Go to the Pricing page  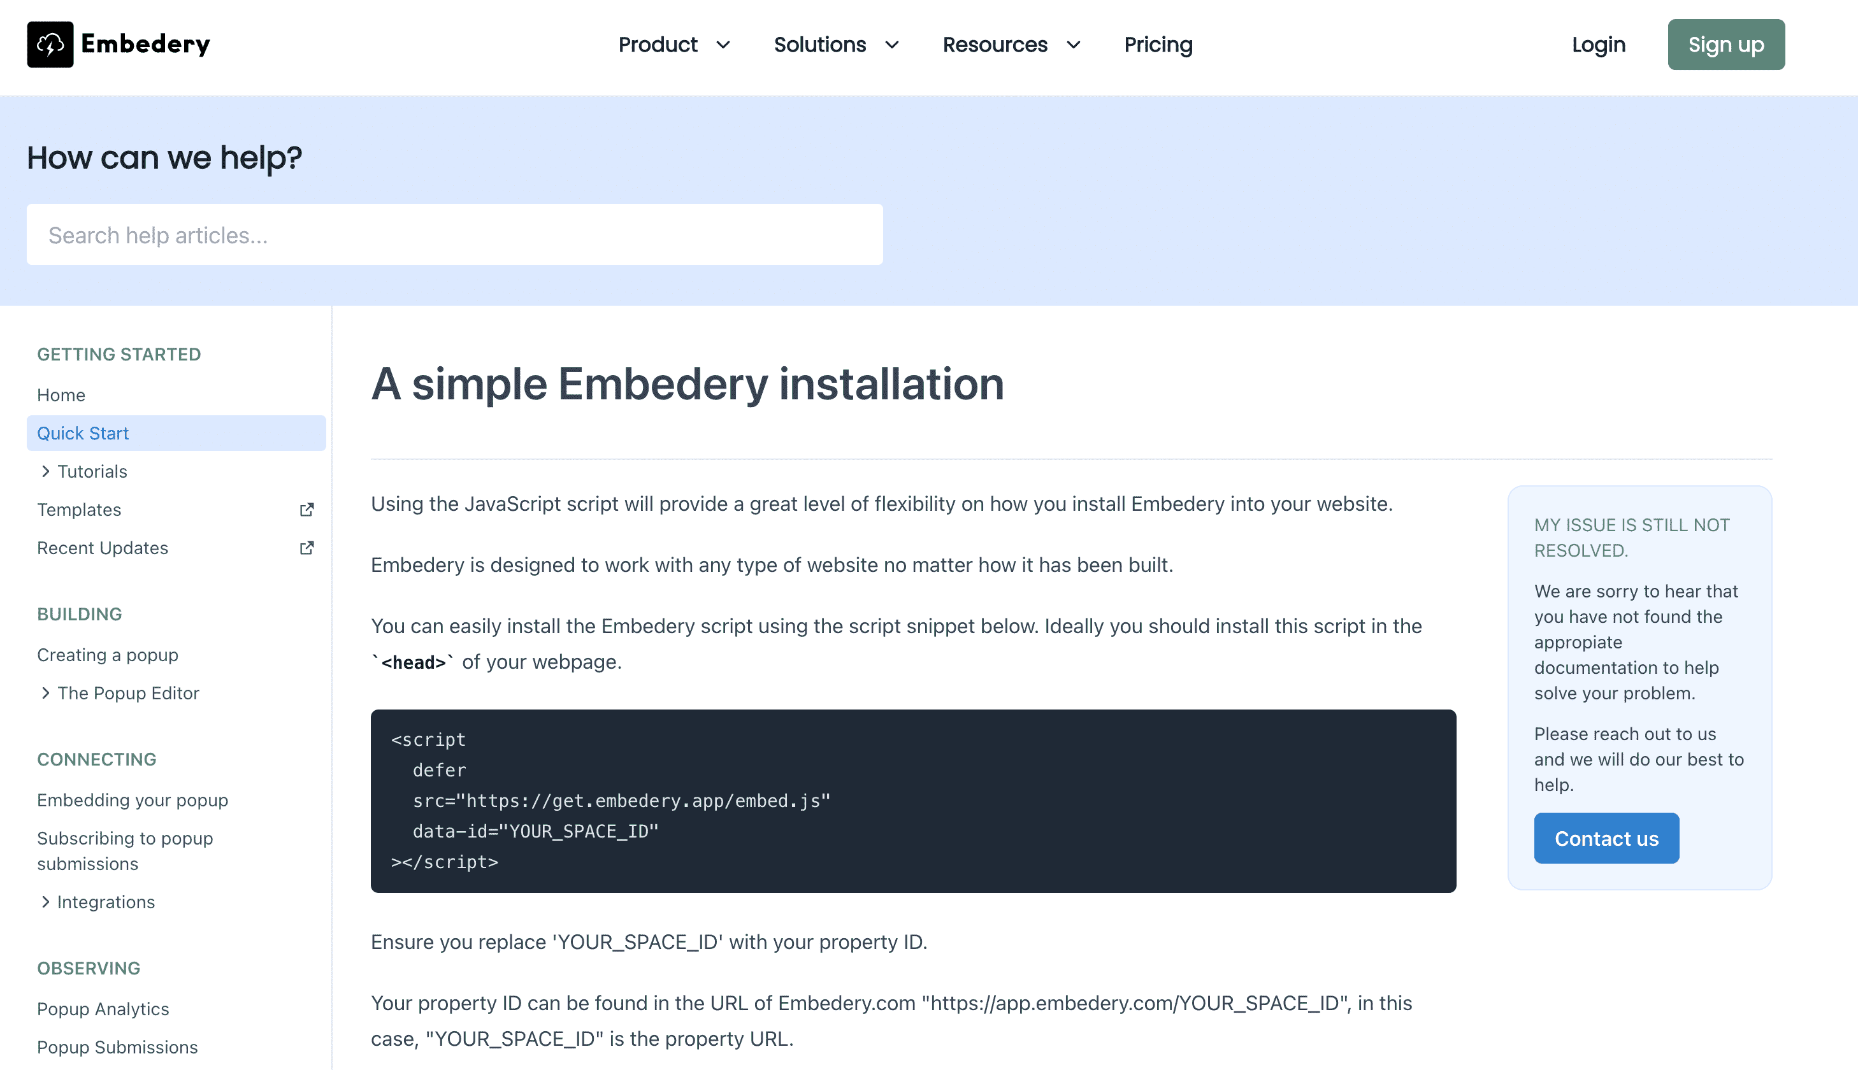click(1158, 45)
